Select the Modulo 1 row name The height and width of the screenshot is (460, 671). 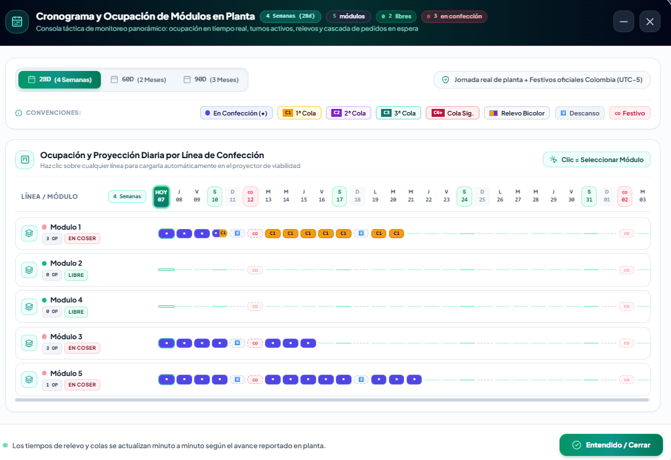coord(66,227)
